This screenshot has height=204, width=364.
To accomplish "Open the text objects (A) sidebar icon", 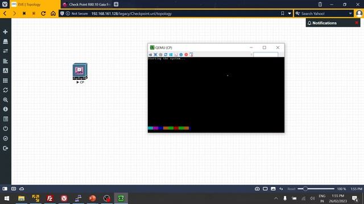I will click(5, 70).
